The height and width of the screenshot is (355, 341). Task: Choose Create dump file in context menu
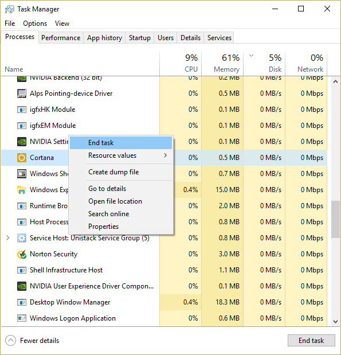pyautogui.click(x=121, y=172)
